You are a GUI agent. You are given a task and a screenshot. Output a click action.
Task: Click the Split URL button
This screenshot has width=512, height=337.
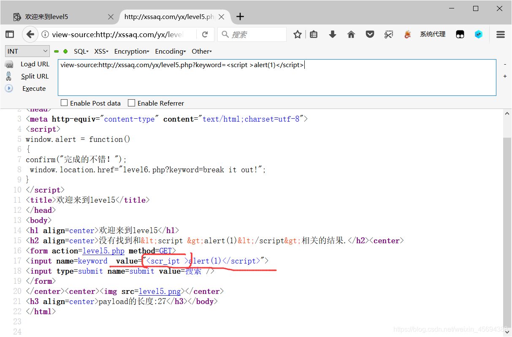click(35, 76)
